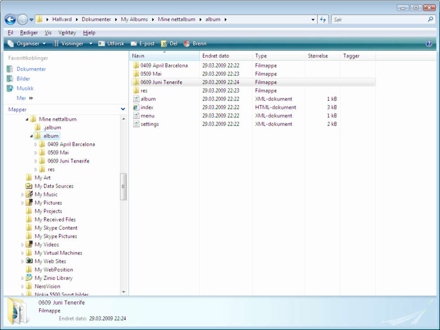
Task: Select .jalbum folder in tree
Action: [x=52, y=128]
